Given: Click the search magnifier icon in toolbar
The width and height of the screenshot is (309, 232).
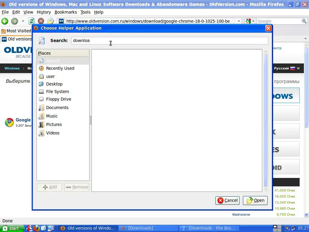Looking at the screenshot, I should pyautogui.click(x=304, y=21).
